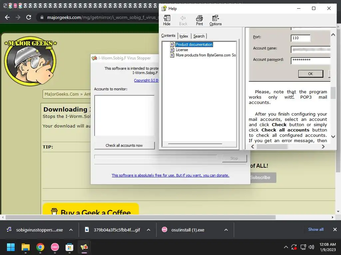Viewport: 341px width, 255px height.
Task: Open File Explorer from taskbar
Action: tap(26, 247)
